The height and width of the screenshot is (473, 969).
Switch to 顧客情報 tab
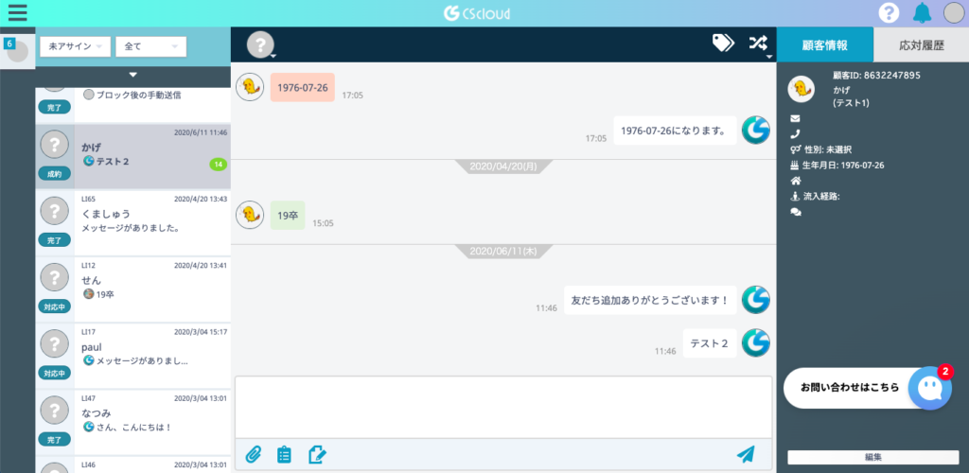pyautogui.click(x=825, y=45)
